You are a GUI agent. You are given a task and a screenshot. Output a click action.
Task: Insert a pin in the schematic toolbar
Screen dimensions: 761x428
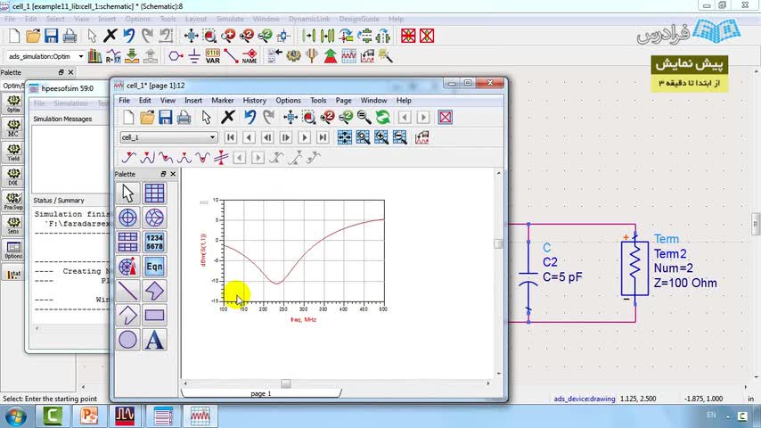[176, 56]
